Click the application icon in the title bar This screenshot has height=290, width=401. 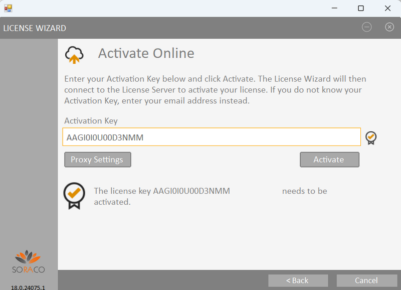coord(8,8)
